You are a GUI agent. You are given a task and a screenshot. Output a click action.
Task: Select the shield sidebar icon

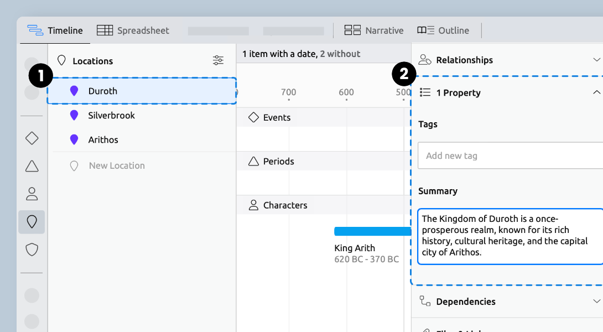32,250
